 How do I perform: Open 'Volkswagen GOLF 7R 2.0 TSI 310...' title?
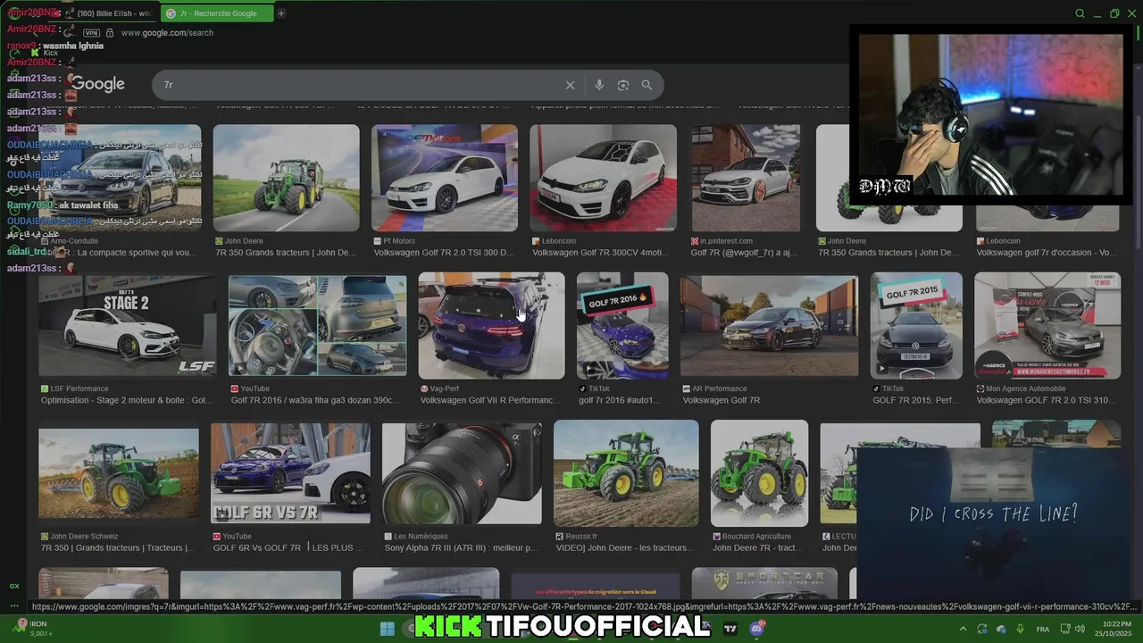[1047, 400]
